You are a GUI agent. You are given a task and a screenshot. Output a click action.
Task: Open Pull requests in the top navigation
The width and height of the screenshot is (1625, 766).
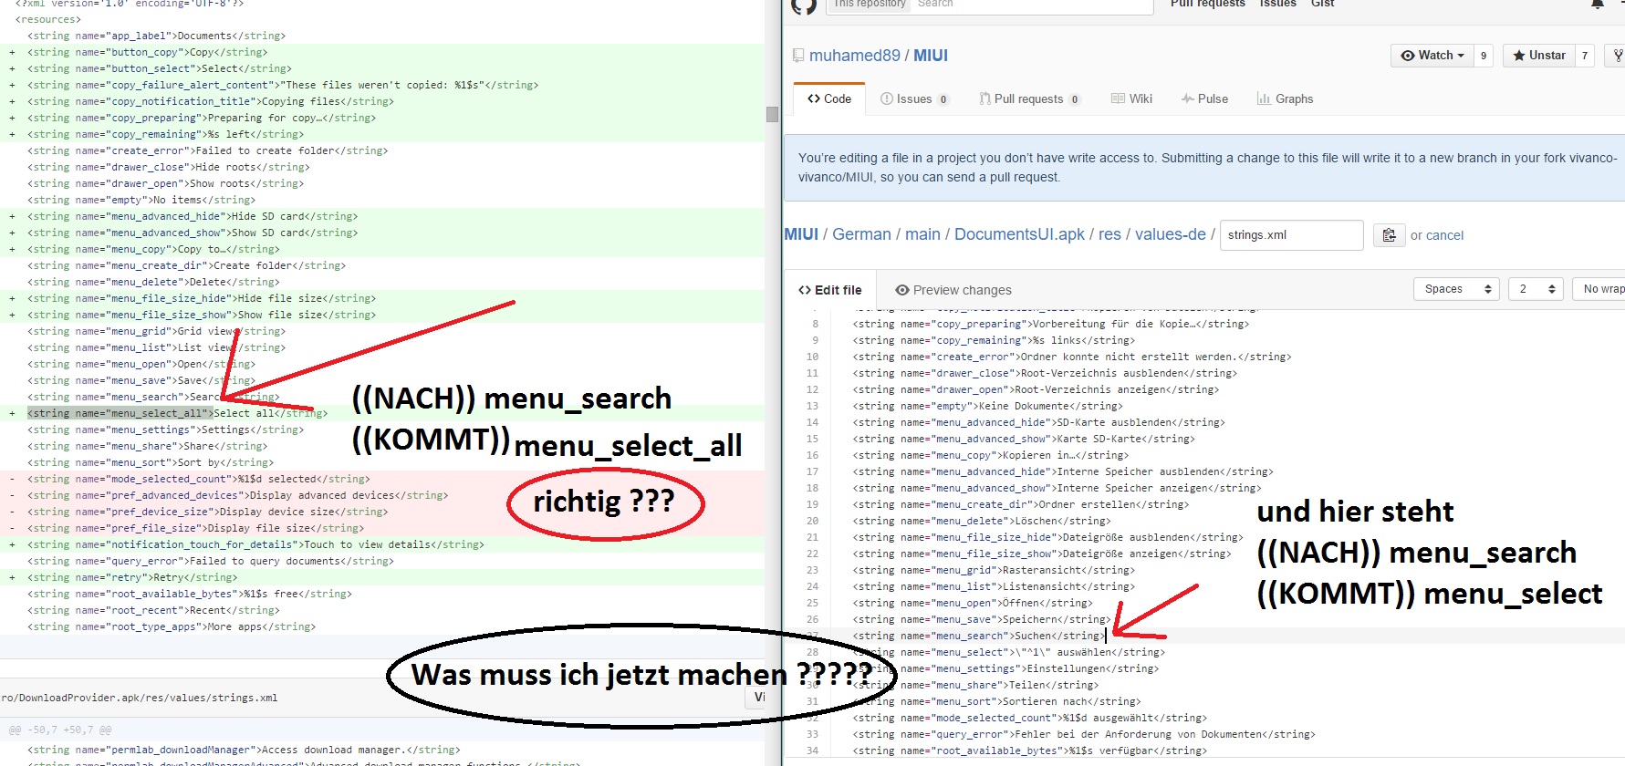(x=1207, y=4)
